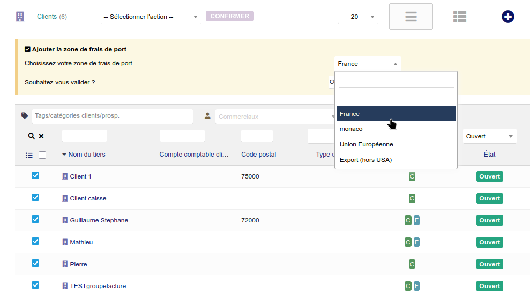Select 'monaco' from the zone list

point(351,129)
